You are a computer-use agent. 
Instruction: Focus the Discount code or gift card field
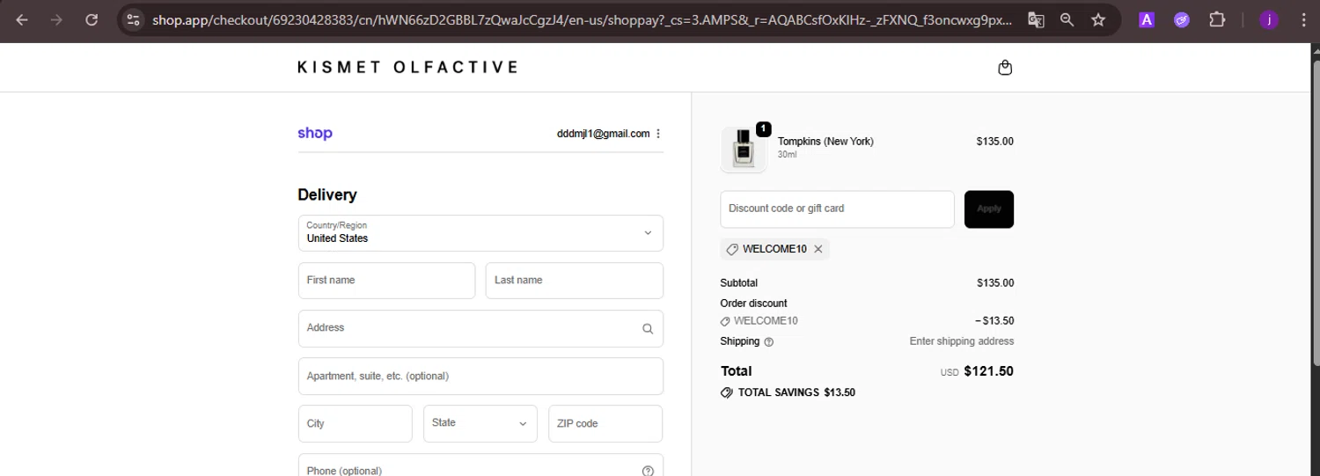(x=837, y=209)
